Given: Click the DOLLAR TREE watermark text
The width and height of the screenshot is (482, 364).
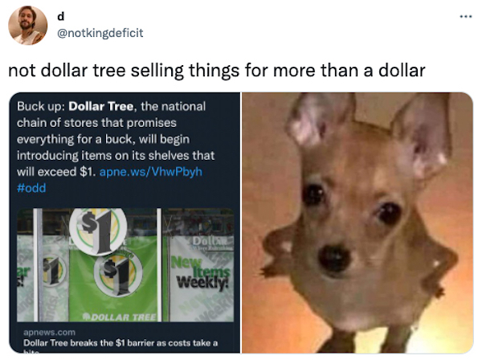Looking at the screenshot, I should (120, 317).
